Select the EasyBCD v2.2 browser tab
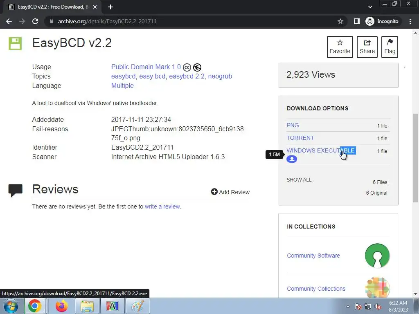The image size is (419, 314). coord(52,7)
